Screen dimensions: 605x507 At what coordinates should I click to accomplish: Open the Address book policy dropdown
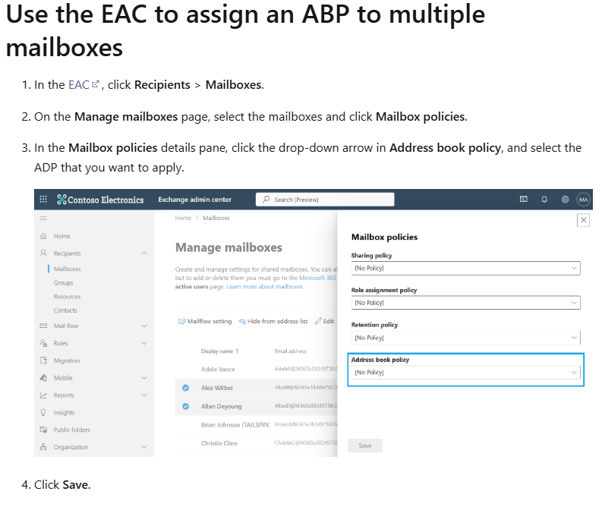466,373
